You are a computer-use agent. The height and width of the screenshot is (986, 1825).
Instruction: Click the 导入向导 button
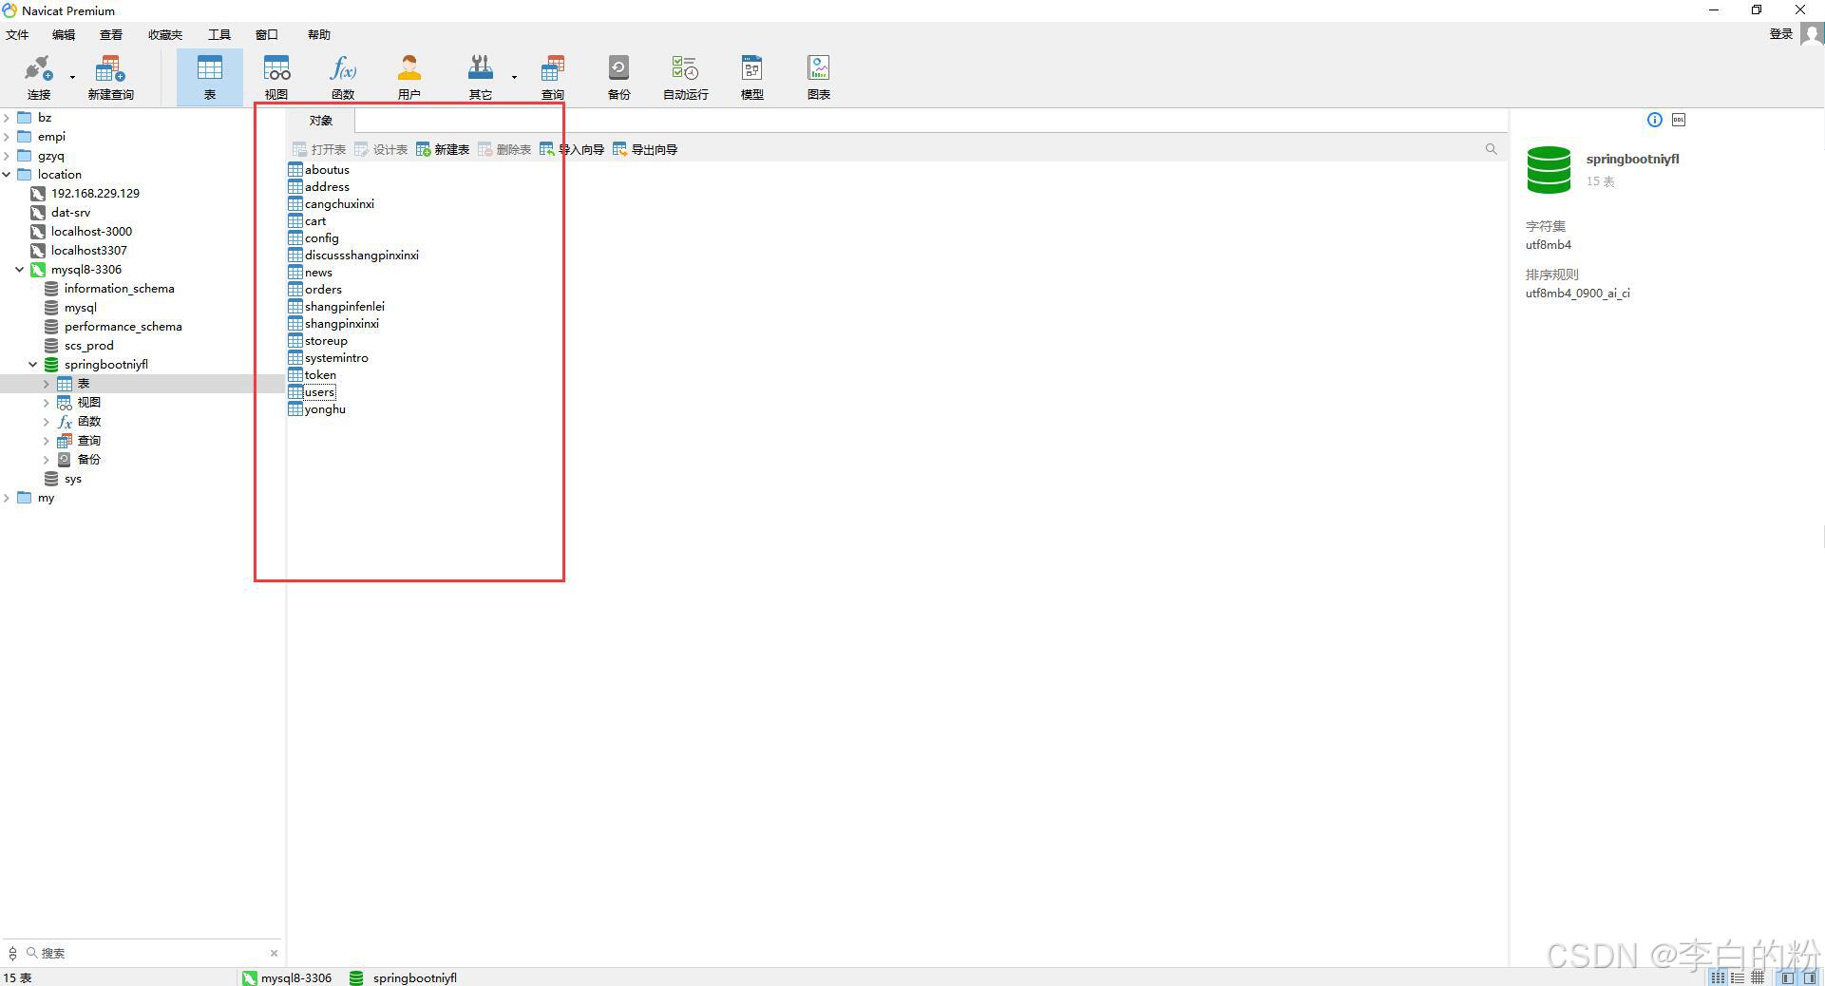pyautogui.click(x=572, y=149)
